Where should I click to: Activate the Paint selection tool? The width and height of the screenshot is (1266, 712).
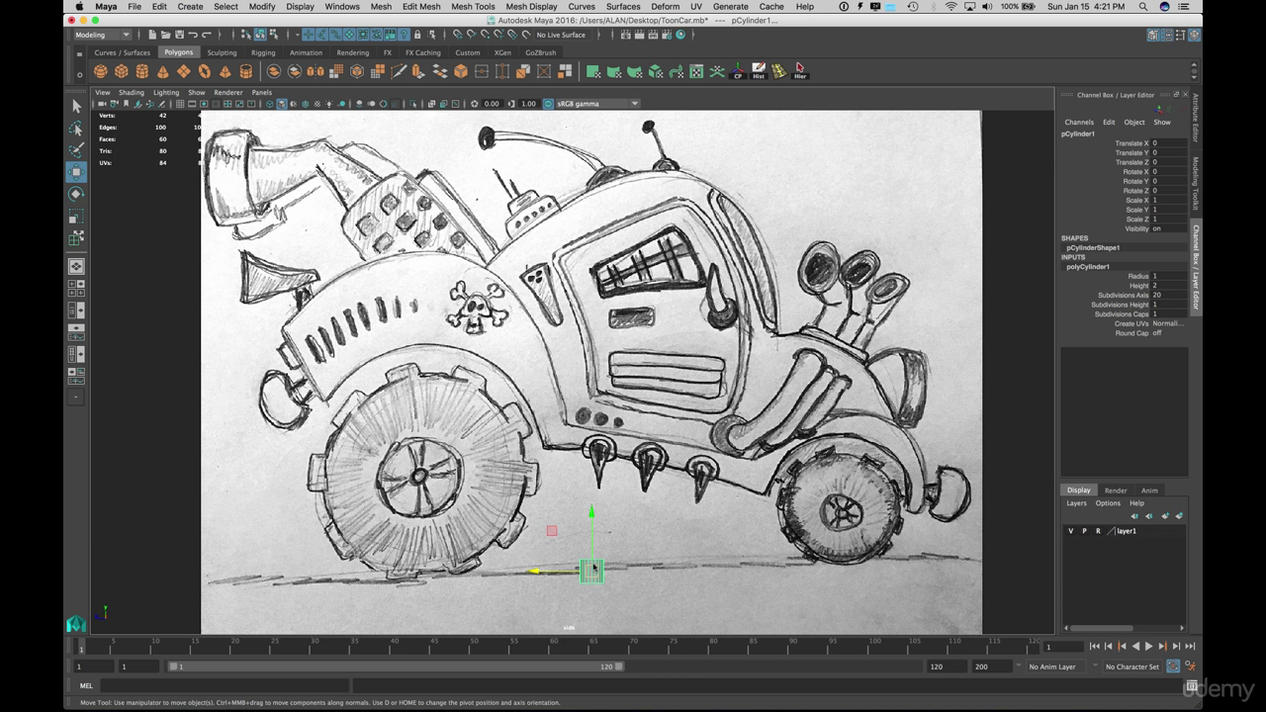click(x=76, y=150)
